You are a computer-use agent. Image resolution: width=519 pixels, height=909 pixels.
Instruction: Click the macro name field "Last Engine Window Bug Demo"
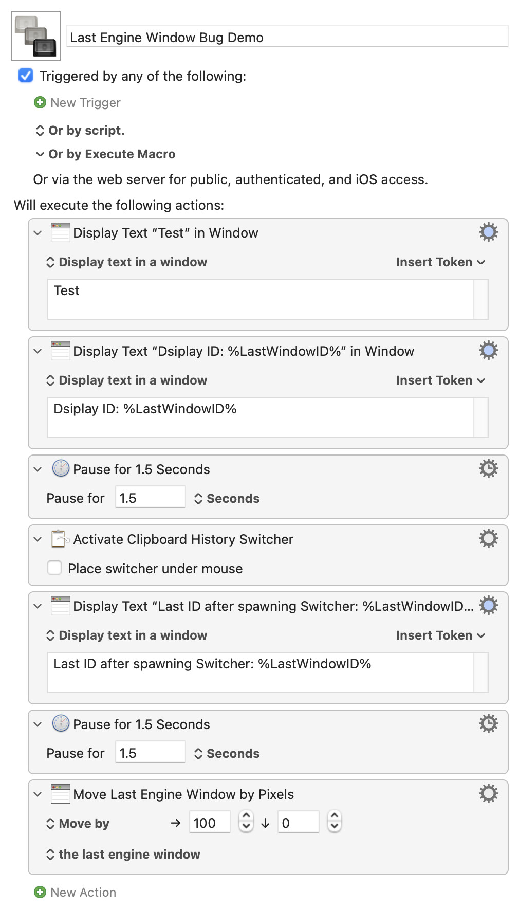[287, 38]
